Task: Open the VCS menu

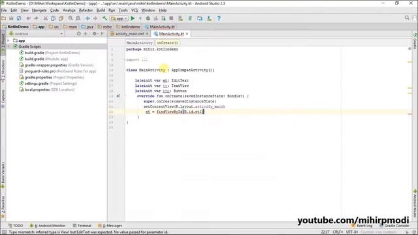Action: tap(135, 10)
